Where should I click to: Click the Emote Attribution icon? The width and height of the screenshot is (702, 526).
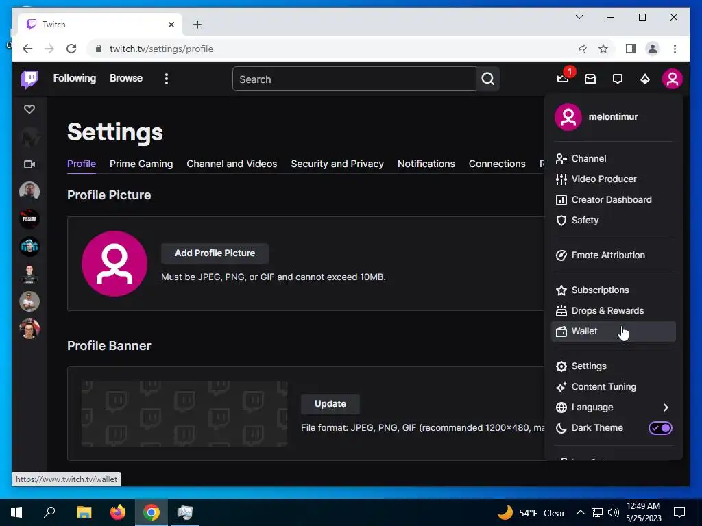(561, 255)
